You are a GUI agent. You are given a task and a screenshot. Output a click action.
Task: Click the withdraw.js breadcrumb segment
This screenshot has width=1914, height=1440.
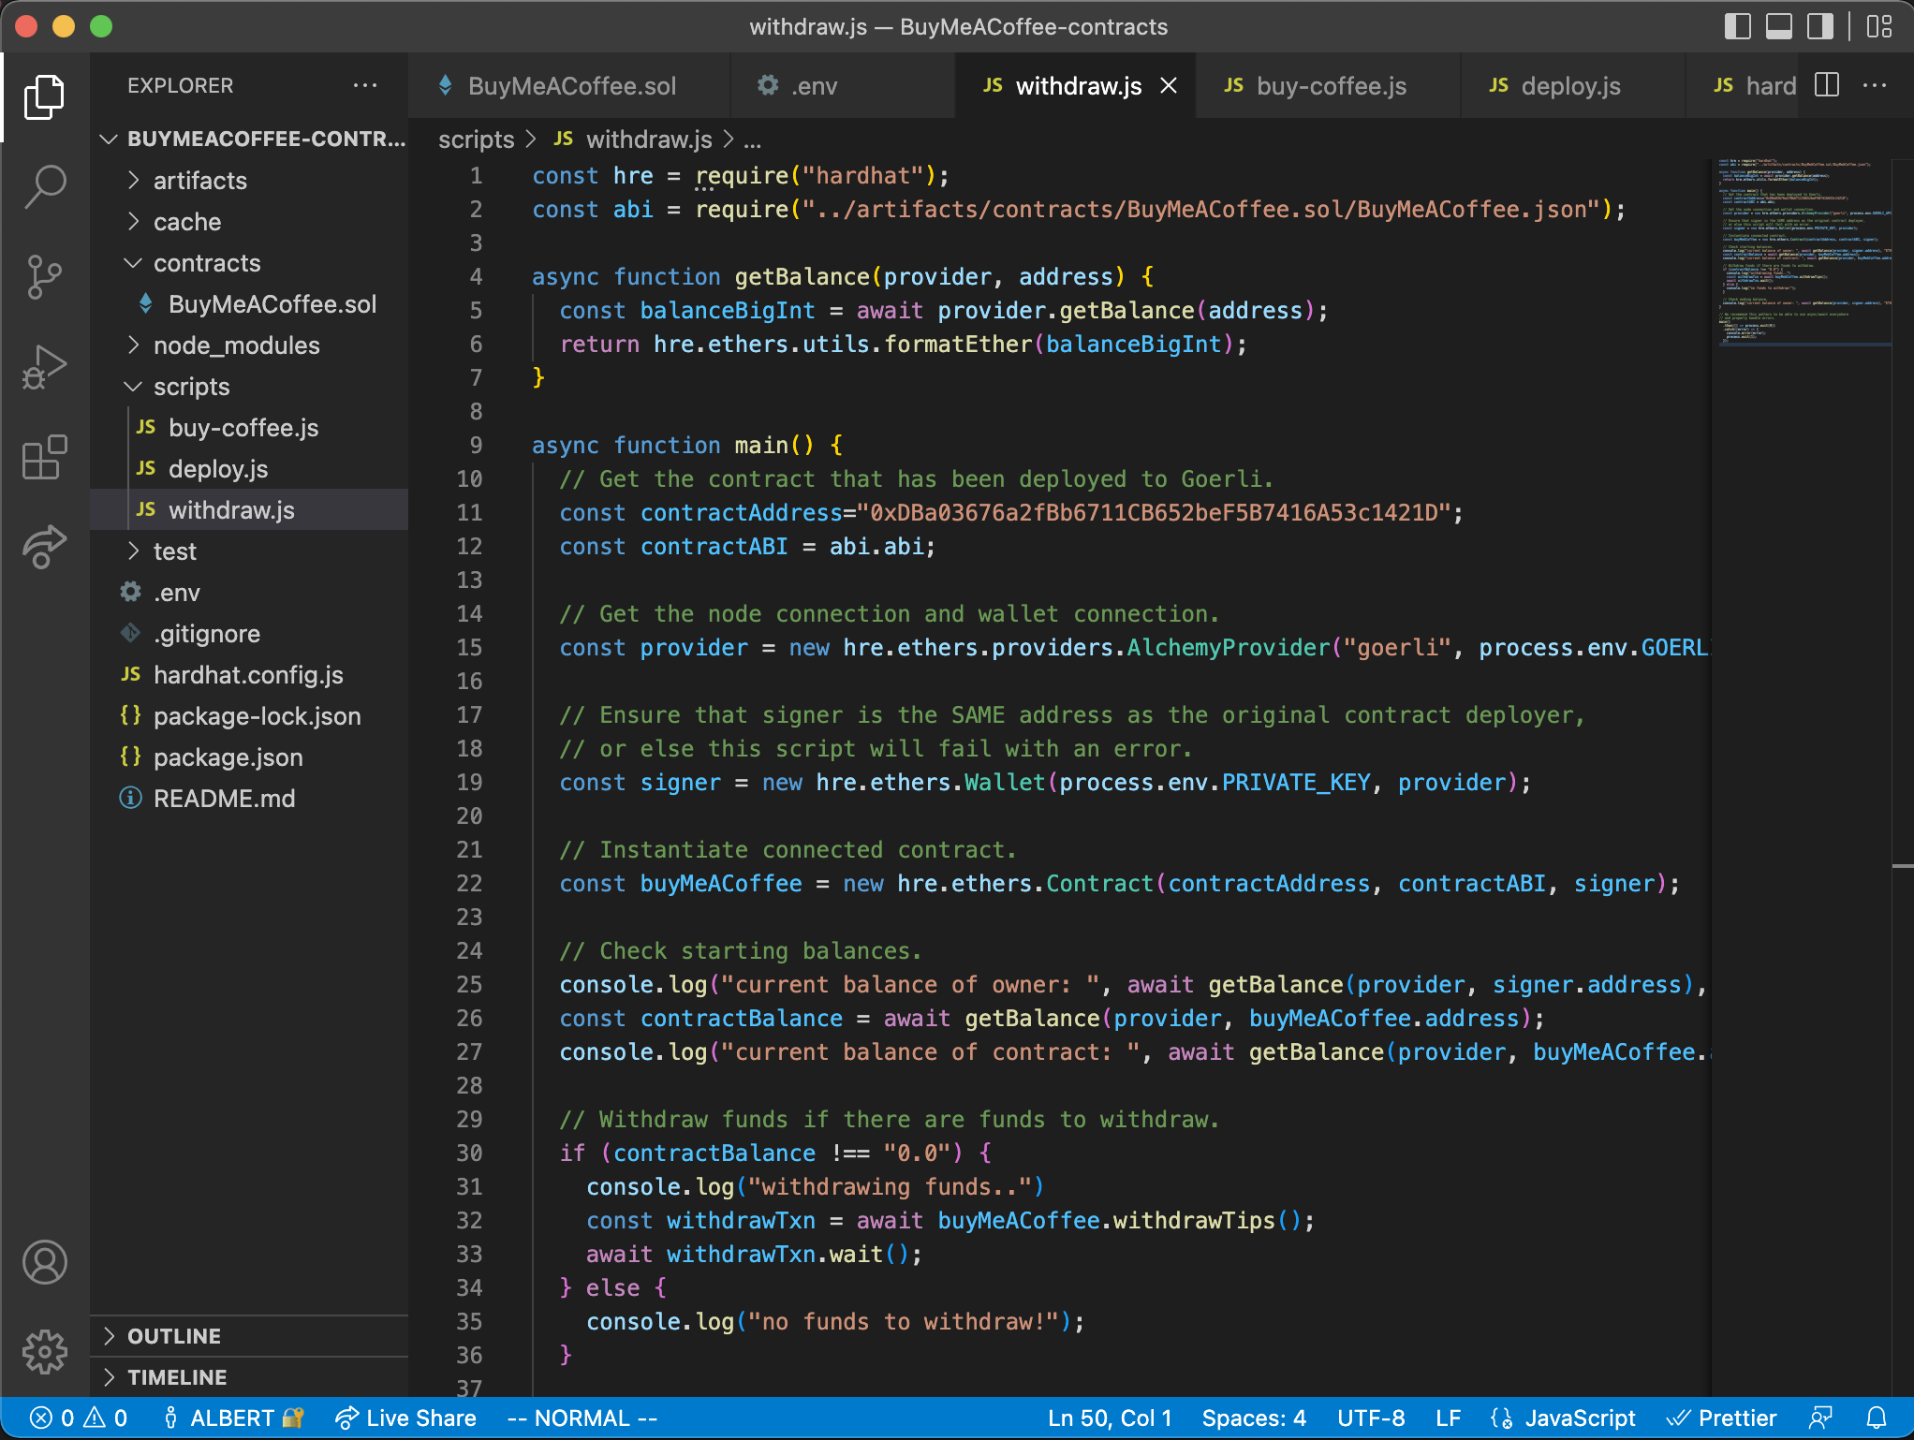633,140
